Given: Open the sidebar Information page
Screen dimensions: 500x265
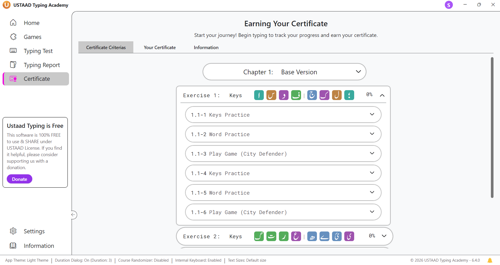Looking at the screenshot, I should pos(39,246).
